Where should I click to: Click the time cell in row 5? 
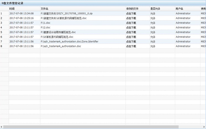click(x=21, y=32)
